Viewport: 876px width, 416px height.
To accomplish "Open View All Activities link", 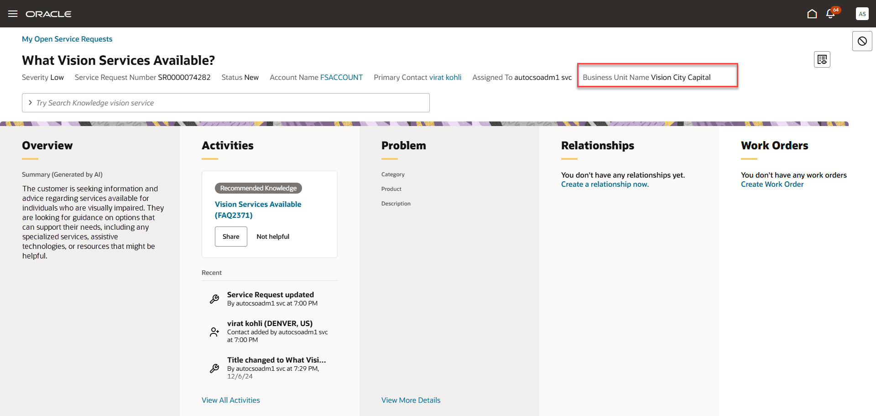I will click(x=231, y=400).
